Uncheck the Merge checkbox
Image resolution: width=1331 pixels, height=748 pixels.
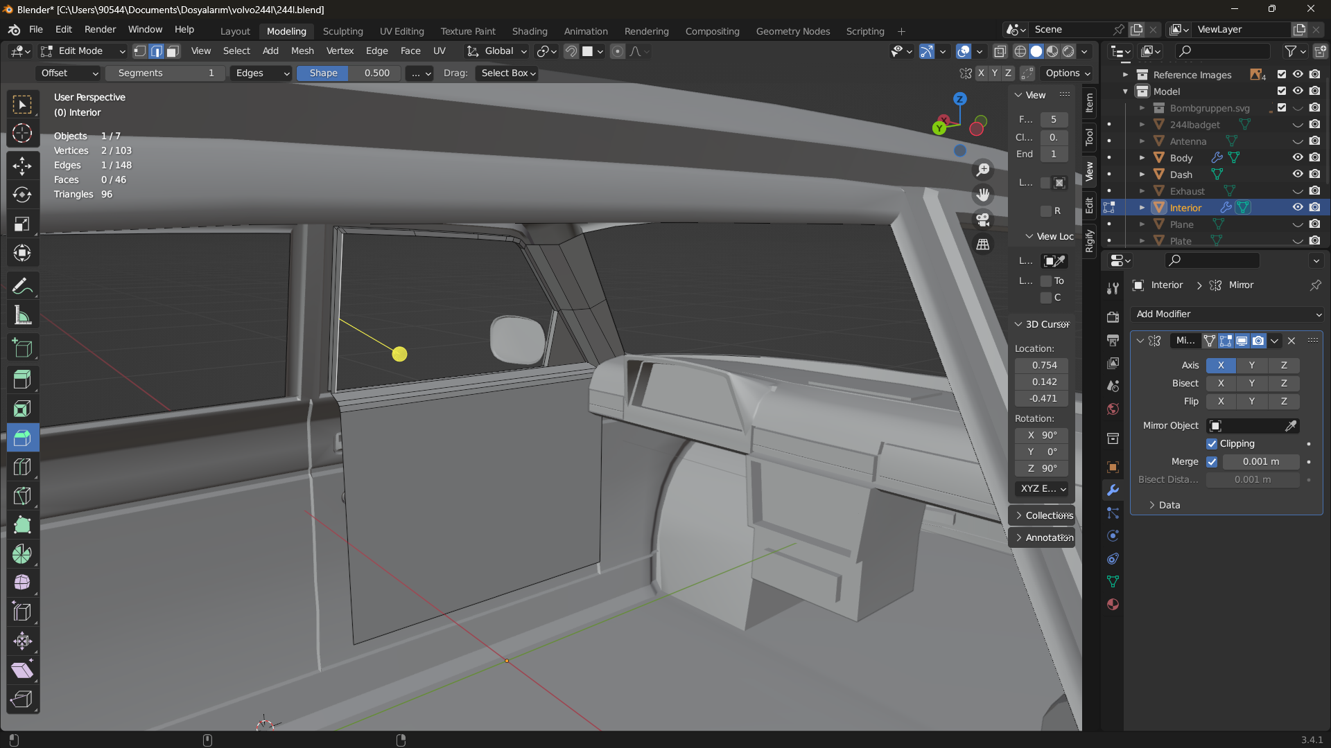click(x=1212, y=462)
